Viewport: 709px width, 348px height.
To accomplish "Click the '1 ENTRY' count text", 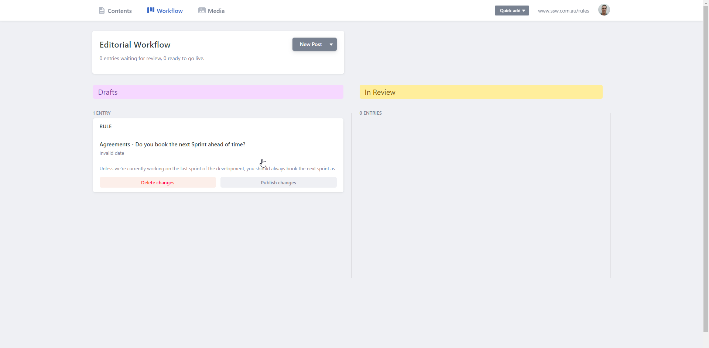I will 102,113.
